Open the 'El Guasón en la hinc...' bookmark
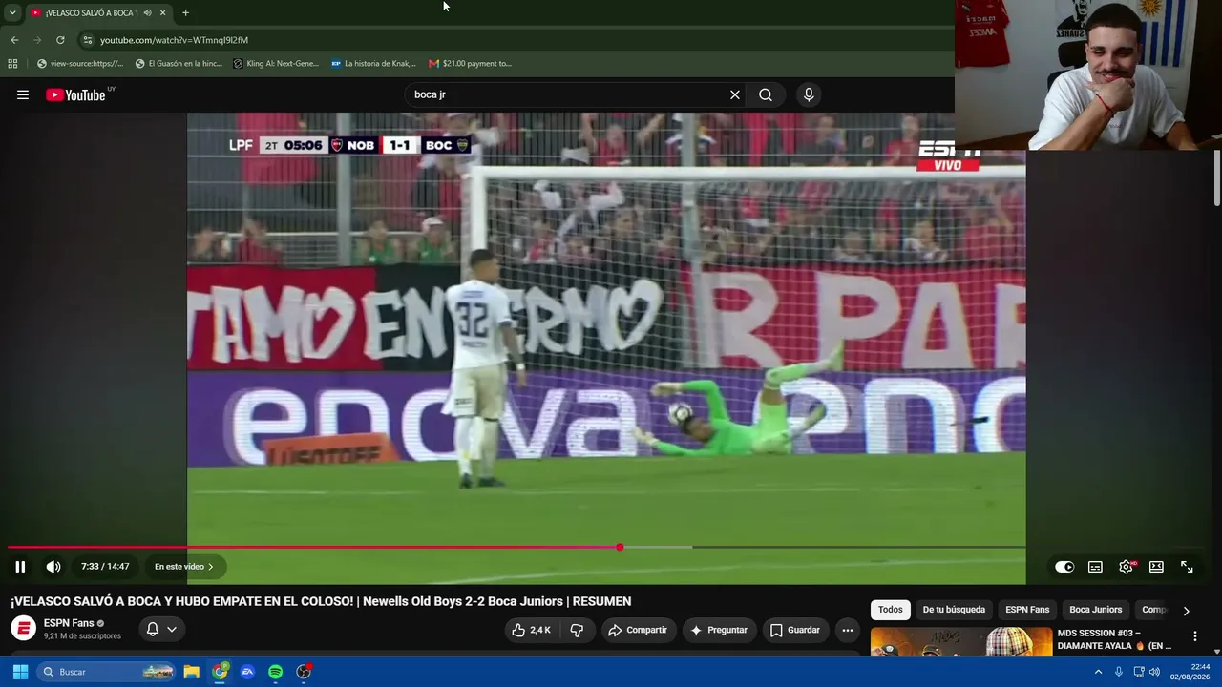The height and width of the screenshot is (687, 1222). coord(179,64)
